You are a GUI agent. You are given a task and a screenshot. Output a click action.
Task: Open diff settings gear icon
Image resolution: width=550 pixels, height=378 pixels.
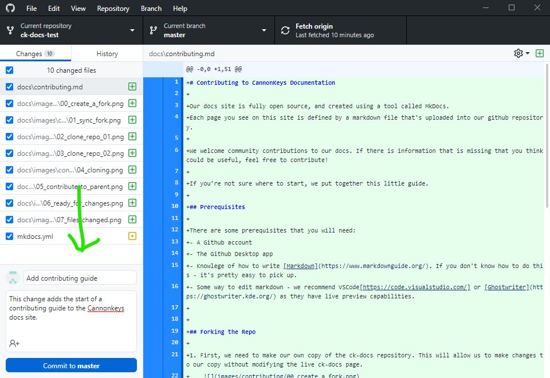tap(518, 53)
